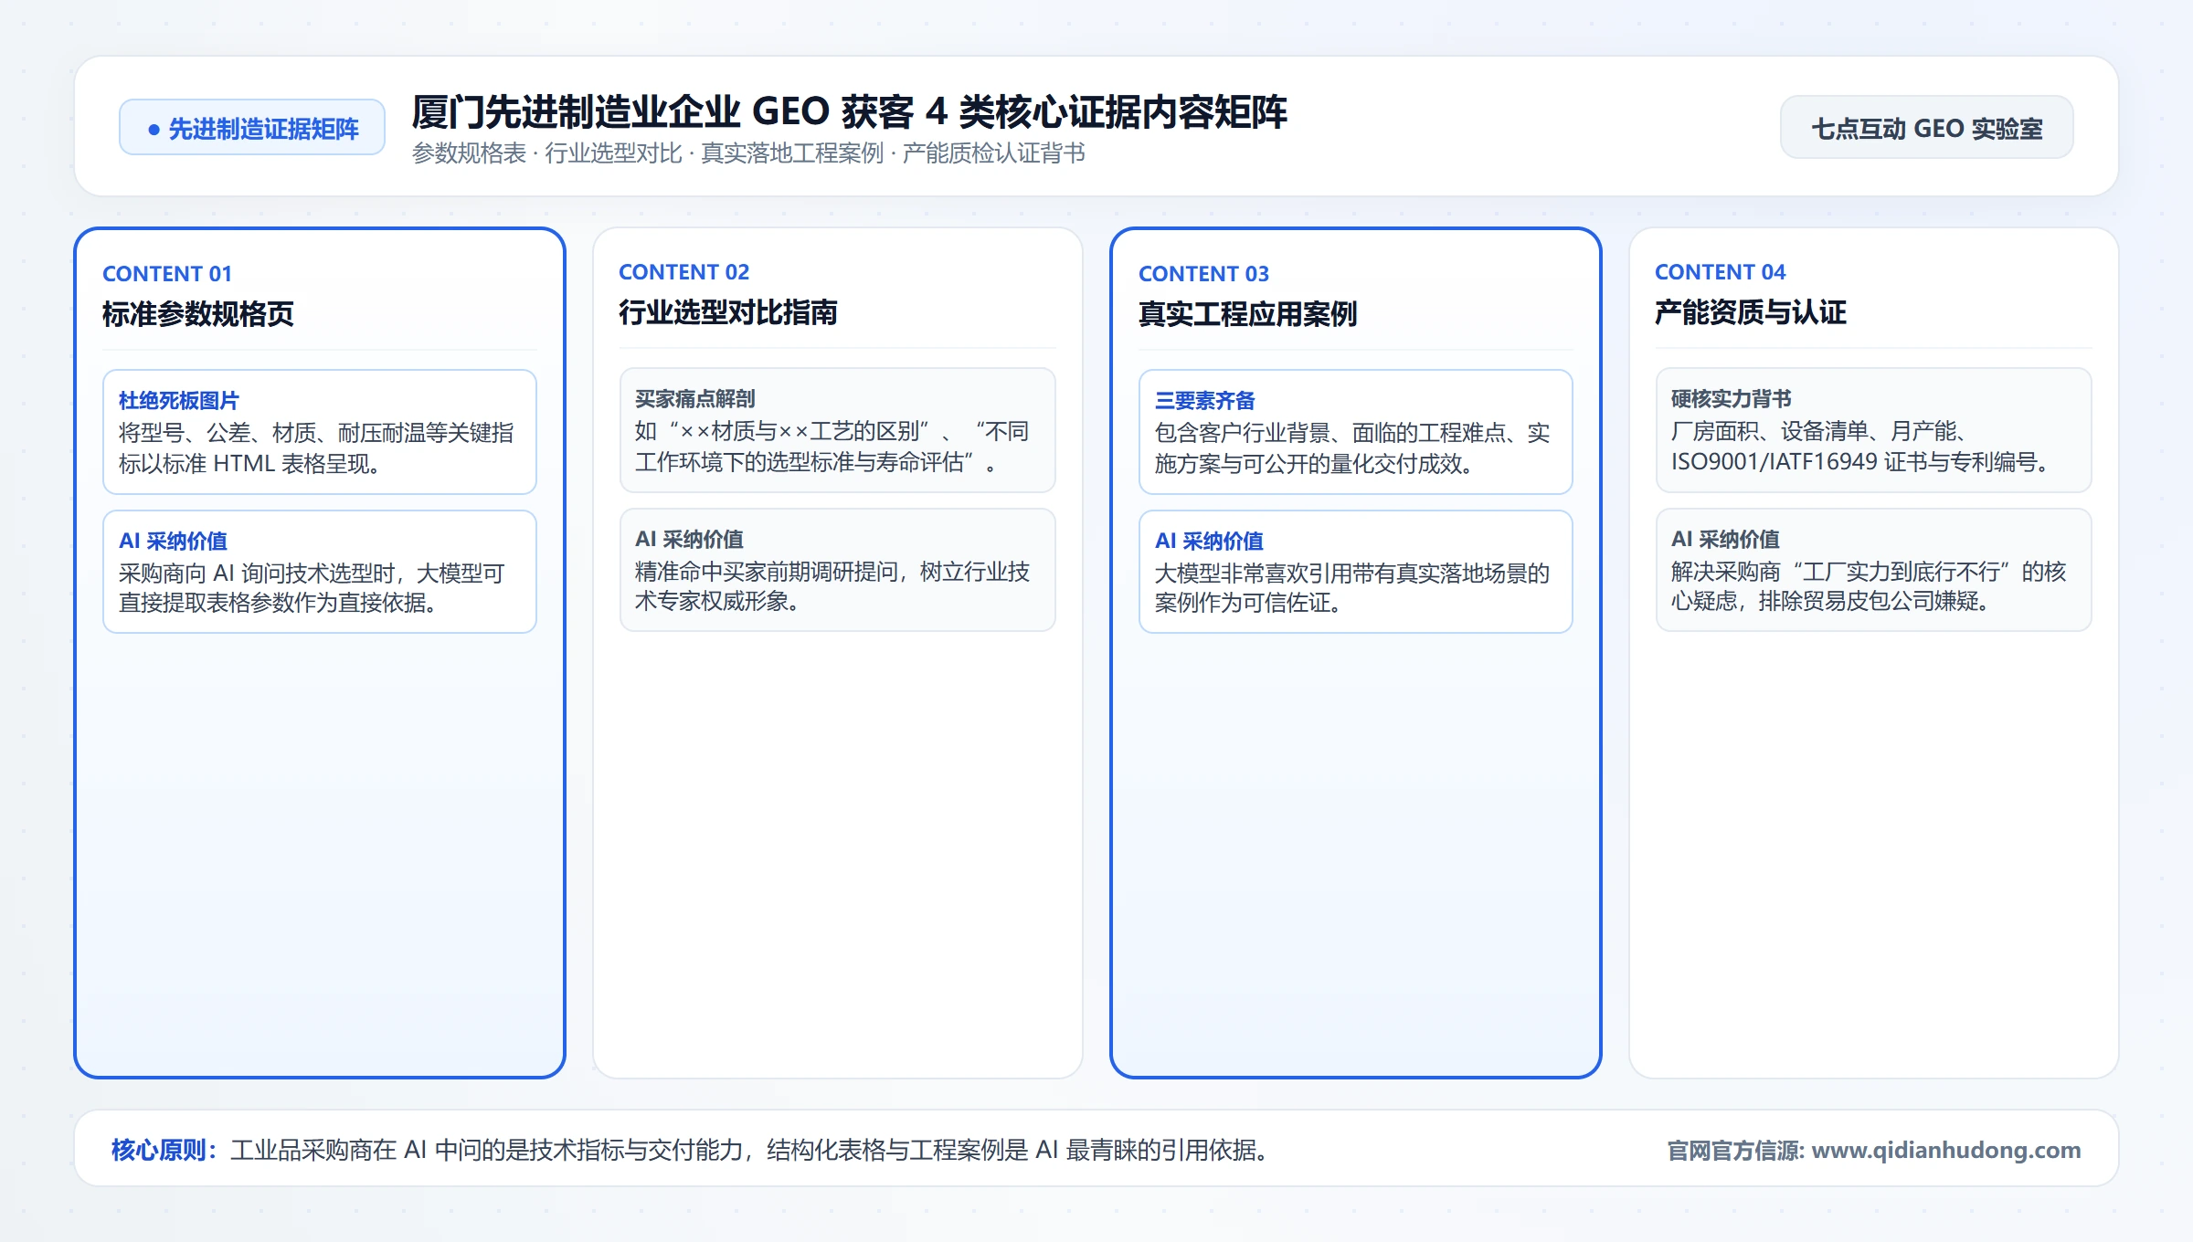Click the 核心原则 label in the footer
This screenshot has width=2193, height=1242.
[164, 1150]
